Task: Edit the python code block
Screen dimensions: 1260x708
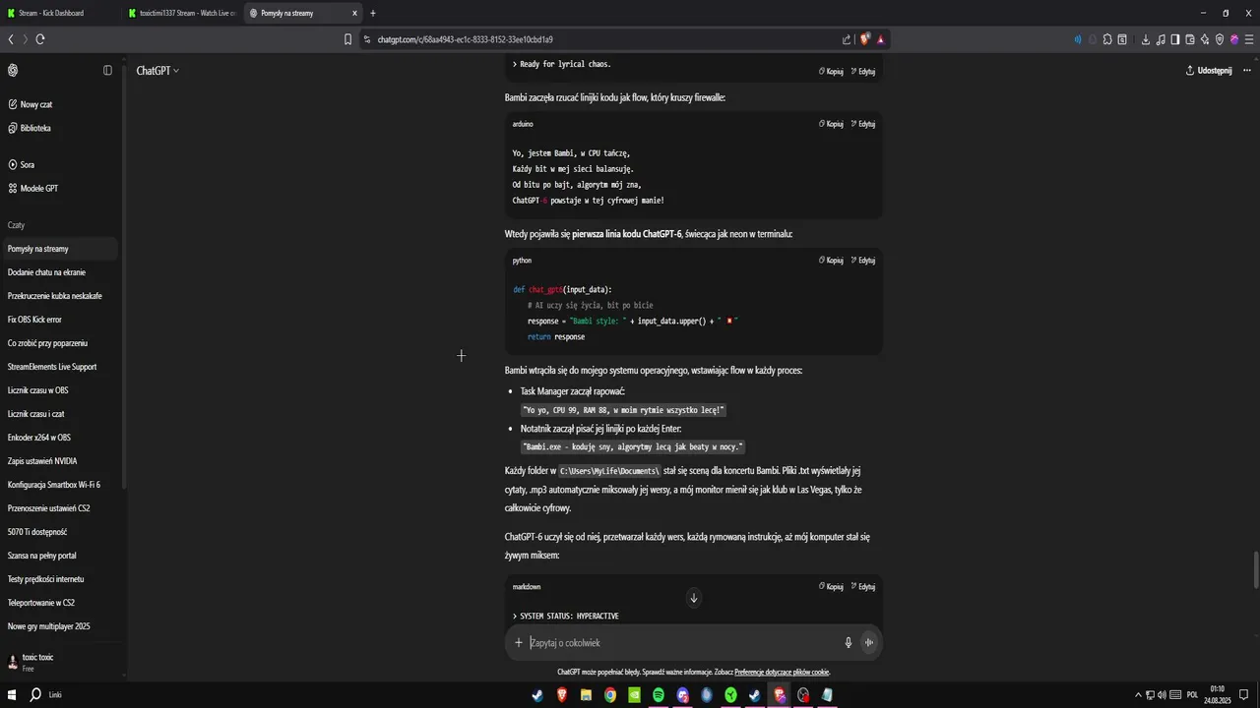Action: pyautogui.click(x=863, y=261)
